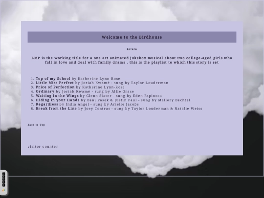Click the name Eden Espinosa

[147, 96]
